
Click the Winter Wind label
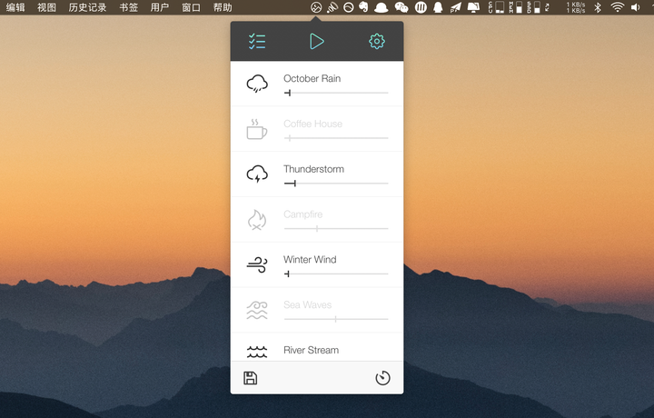click(x=310, y=260)
